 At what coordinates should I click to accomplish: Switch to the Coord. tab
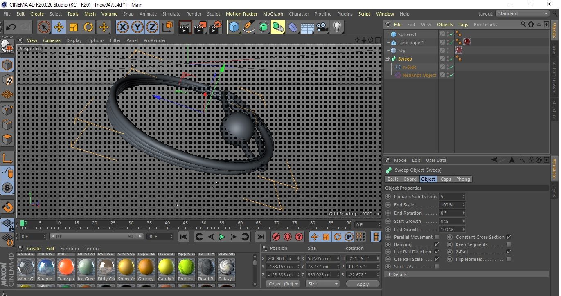click(x=410, y=179)
